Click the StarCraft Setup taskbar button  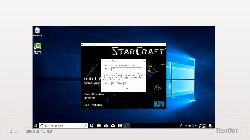click(x=127, y=126)
